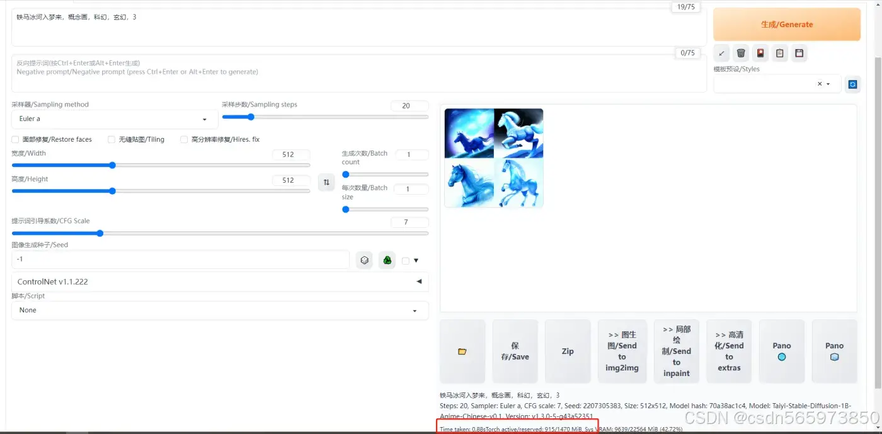The height and width of the screenshot is (434, 882).
Task: Click the CFG Scale slider
Action: coord(219,233)
